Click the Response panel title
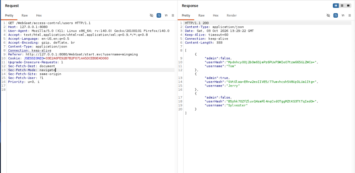This screenshot has width=355, height=173. tap(190, 6)
